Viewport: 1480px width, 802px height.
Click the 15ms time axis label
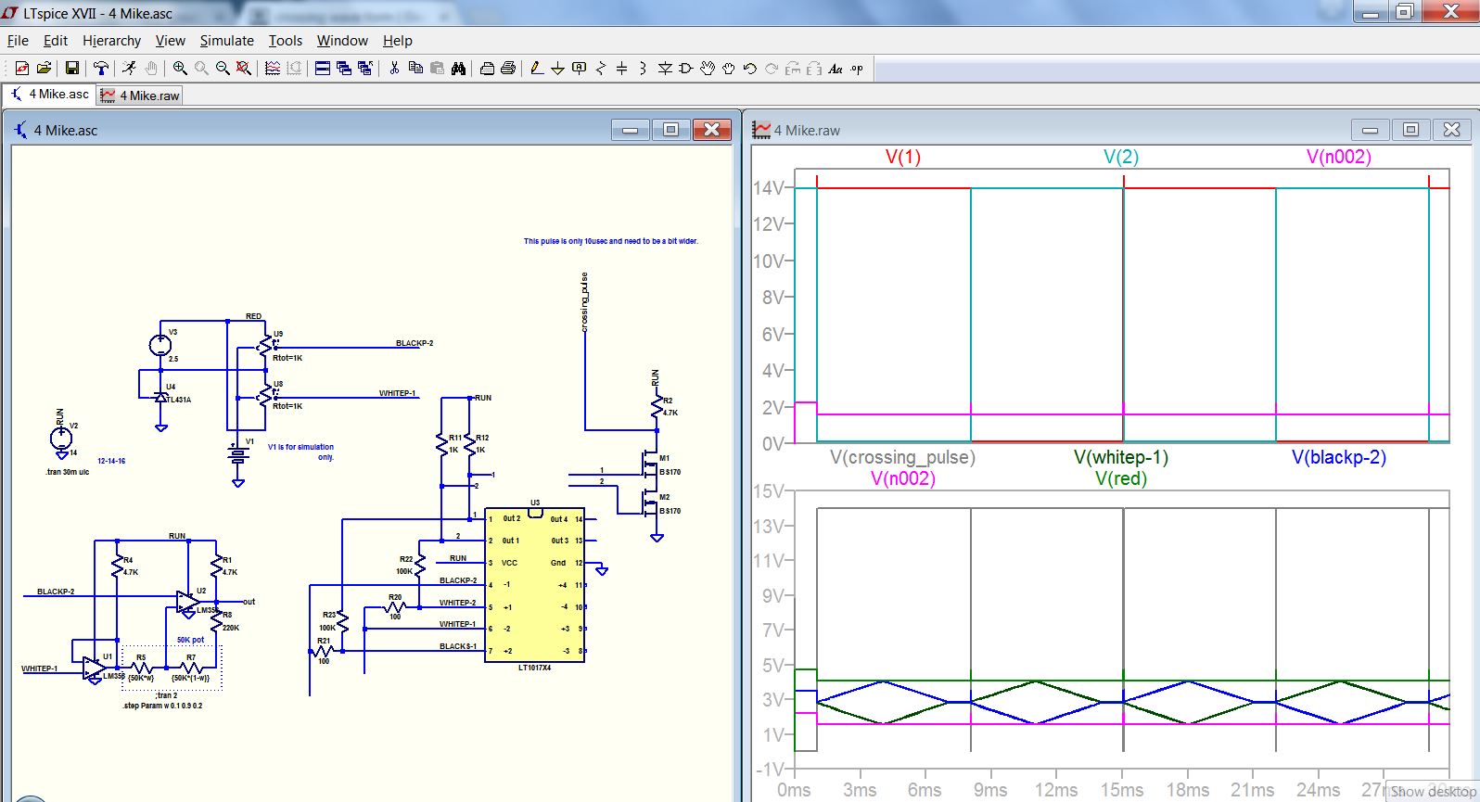pyautogui.click(x=1121, y=790)
